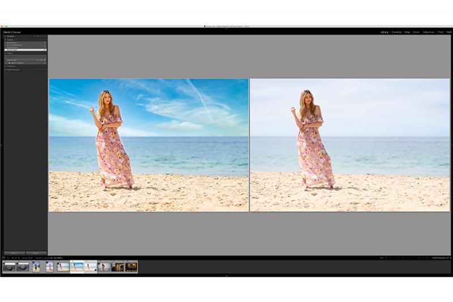
Task: Click the Import button
Action: pyautogui.click(x=14, y=253)
